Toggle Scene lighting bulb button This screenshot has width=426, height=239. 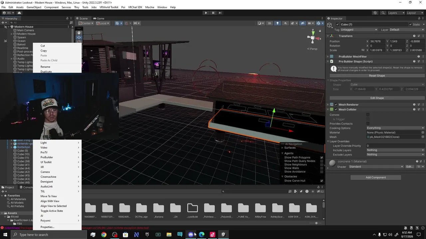[x=277, y=23]
